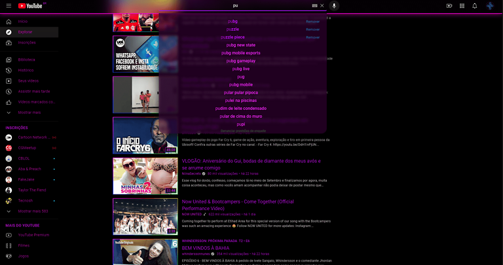The width and height of the screenshot is (503, 265).
Task: Click Denunciar previsões de pesquisa link
Action: click(x=243, y=131)
